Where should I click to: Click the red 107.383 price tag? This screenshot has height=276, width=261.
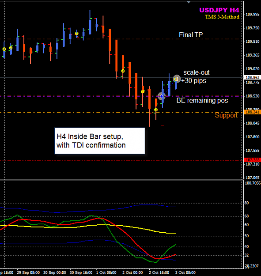point(252,160)
